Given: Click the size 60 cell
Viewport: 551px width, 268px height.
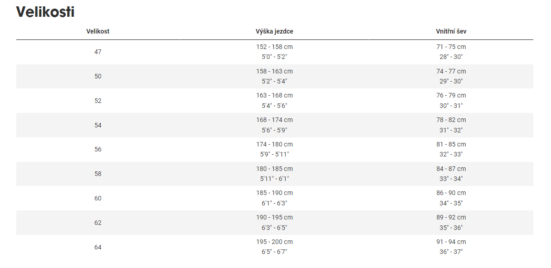Looking at the screenshot, I should click(98, 198).
